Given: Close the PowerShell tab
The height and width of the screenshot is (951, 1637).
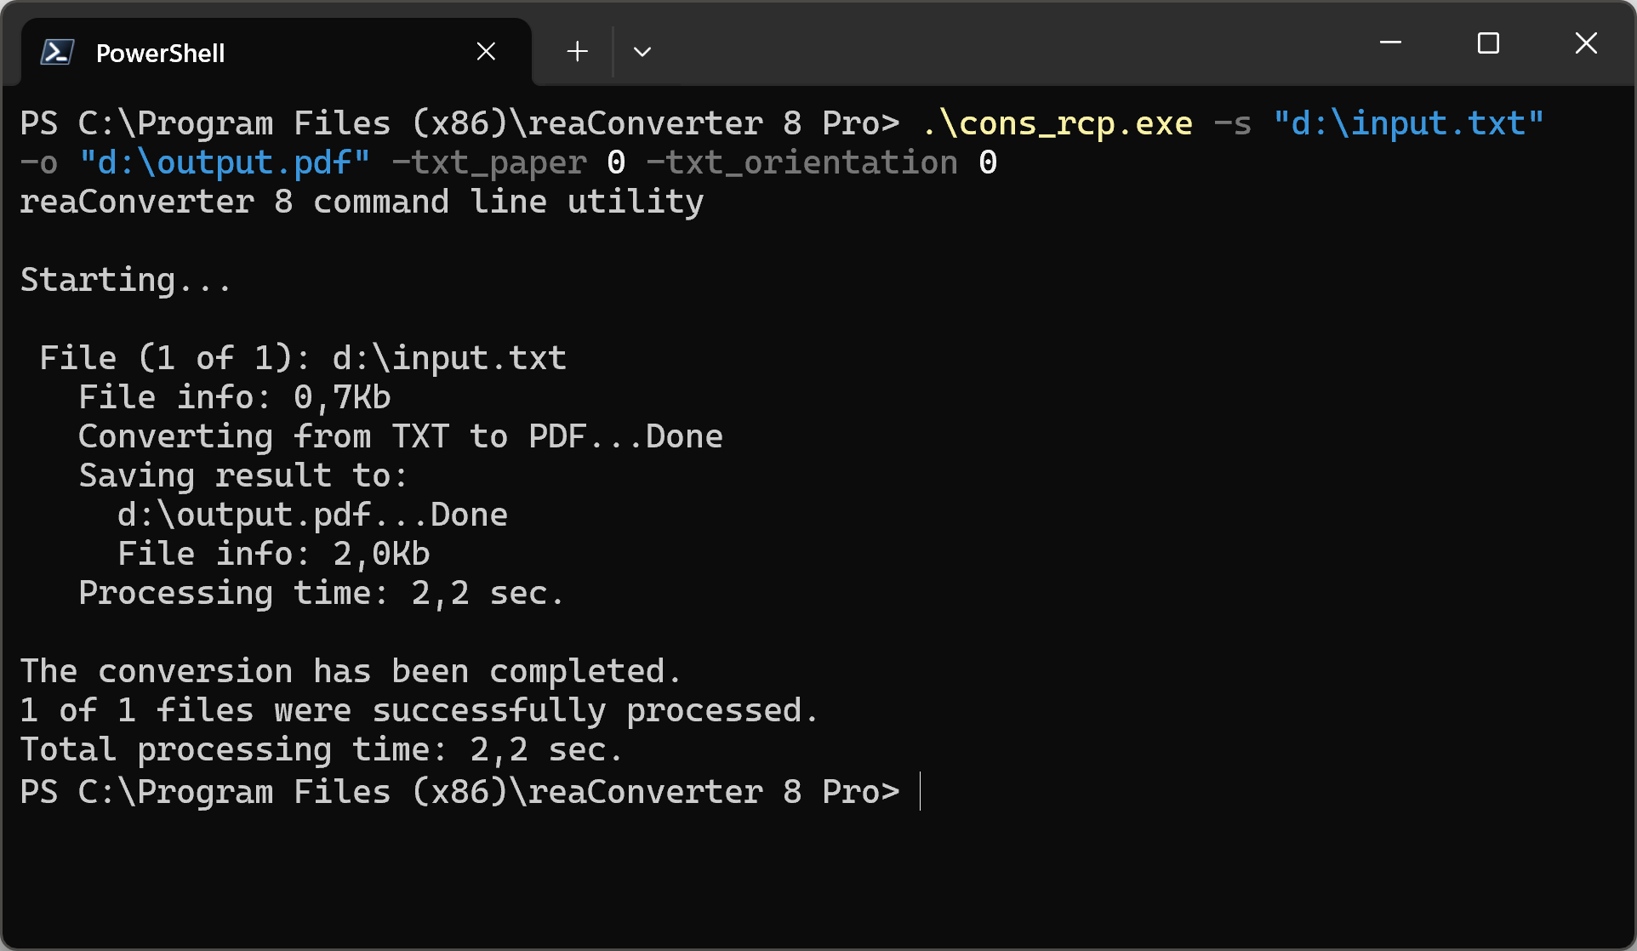Looking at the screenshot, I should tap(486, 52).
